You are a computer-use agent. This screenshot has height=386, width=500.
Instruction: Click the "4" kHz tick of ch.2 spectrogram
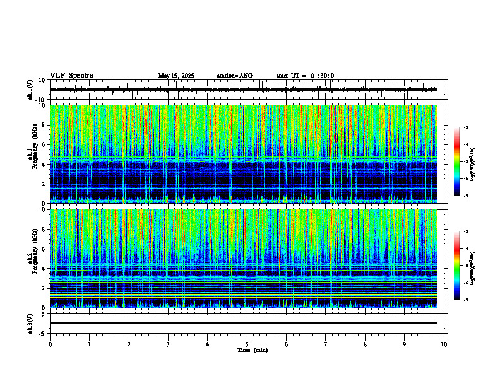pyautogui.click(x=44, y=269)
